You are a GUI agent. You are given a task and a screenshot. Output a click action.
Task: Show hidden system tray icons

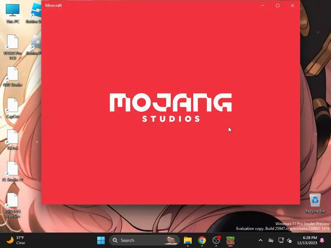coord(261,240)
